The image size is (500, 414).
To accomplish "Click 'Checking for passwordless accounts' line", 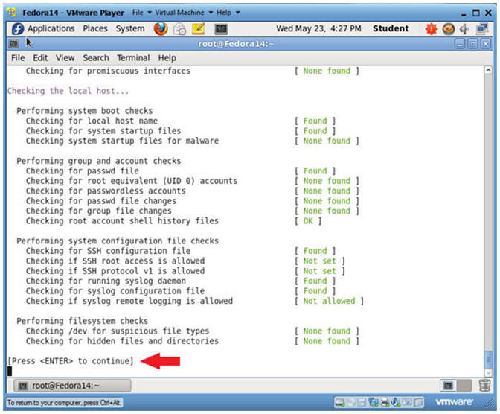I will click(x=106, y=191).
